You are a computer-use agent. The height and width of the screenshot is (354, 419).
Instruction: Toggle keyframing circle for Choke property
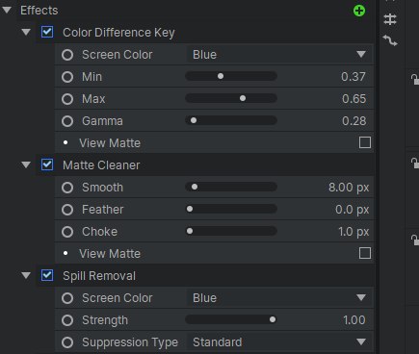tap(67, 232)
